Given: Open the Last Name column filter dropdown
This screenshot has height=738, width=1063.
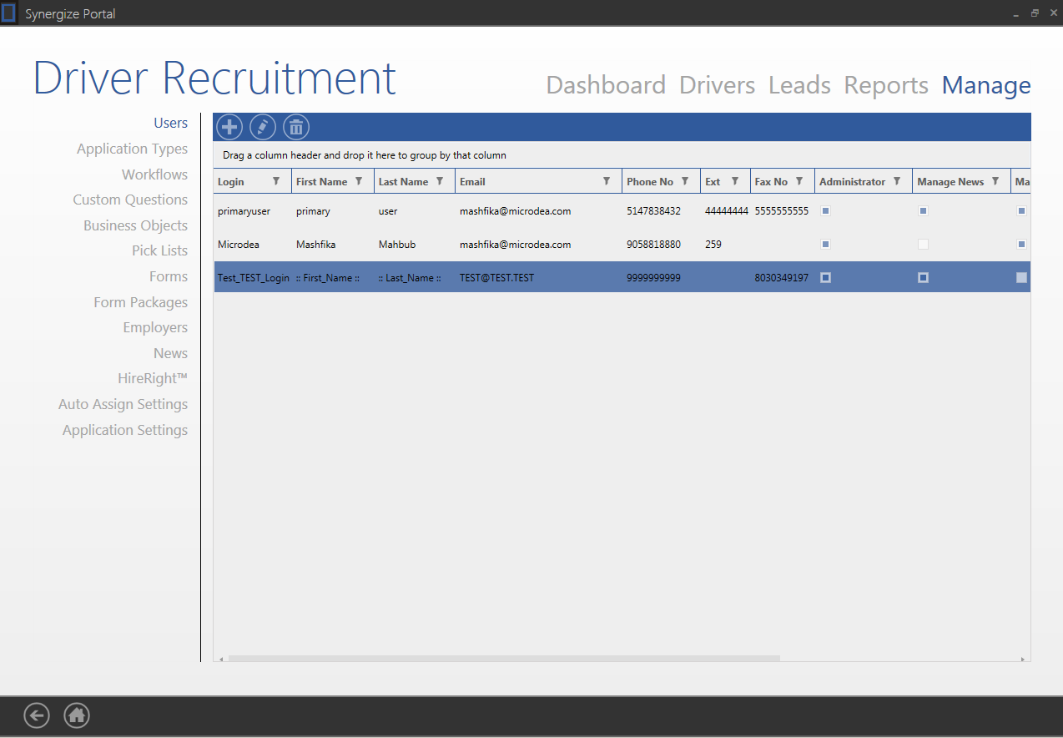Looking at the screenshot, I should (440, 181).
